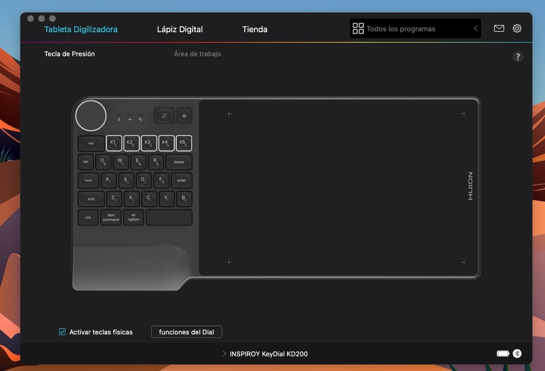Click the help question mark icon

click(x=518, y=57)
